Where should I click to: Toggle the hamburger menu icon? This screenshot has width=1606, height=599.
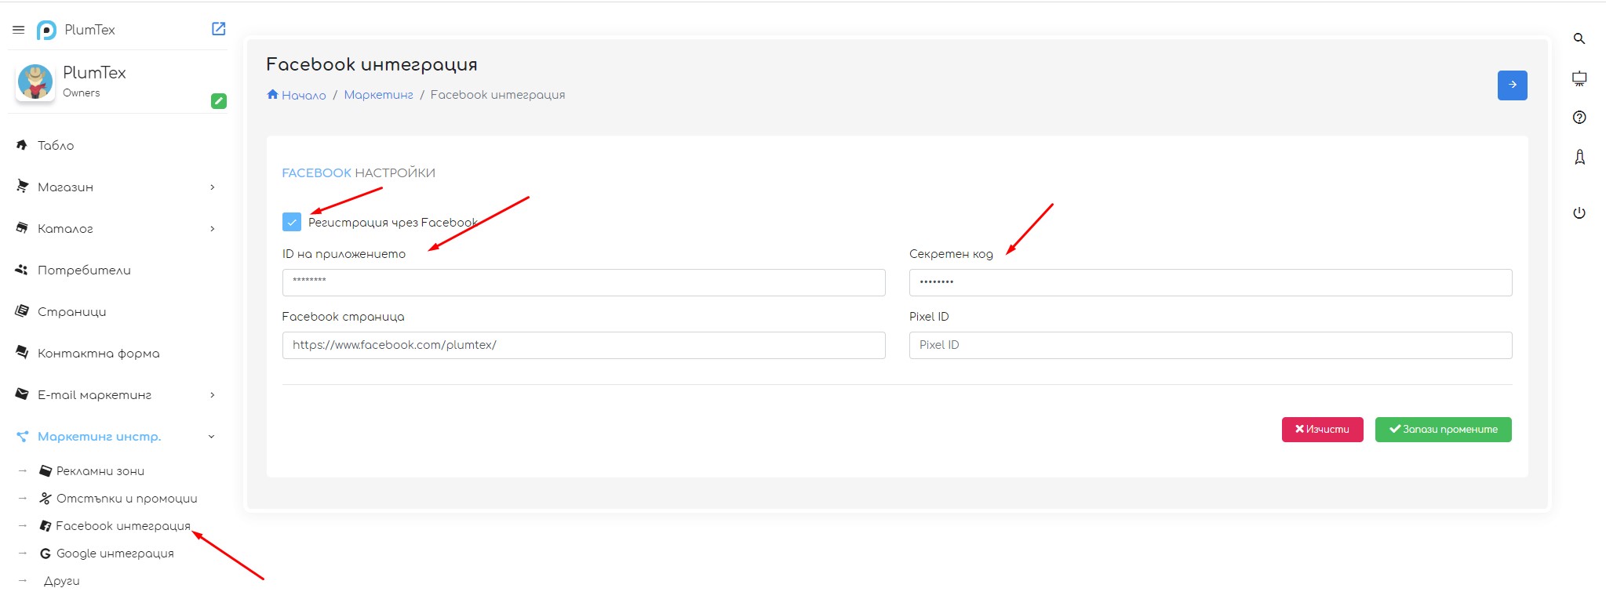coord(19,30)
